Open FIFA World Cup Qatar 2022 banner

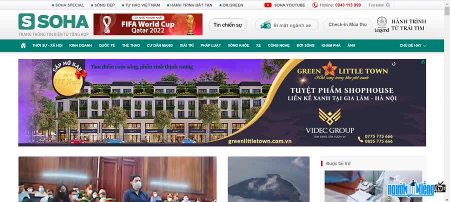tap(148, 24)
